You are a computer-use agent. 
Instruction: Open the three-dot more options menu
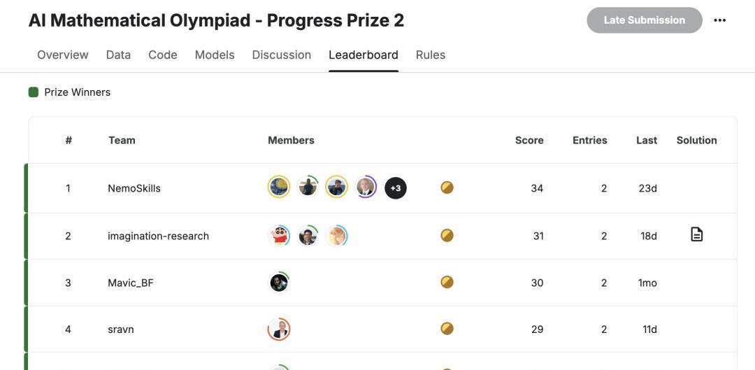click(x=720, y=20)
